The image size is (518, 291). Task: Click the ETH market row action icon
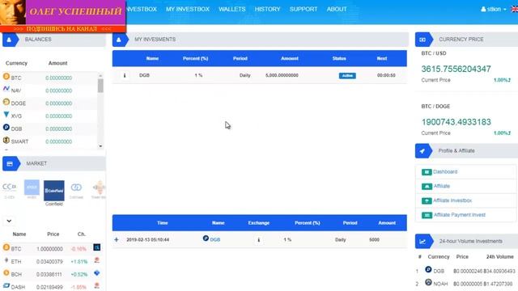coord(97,260)
